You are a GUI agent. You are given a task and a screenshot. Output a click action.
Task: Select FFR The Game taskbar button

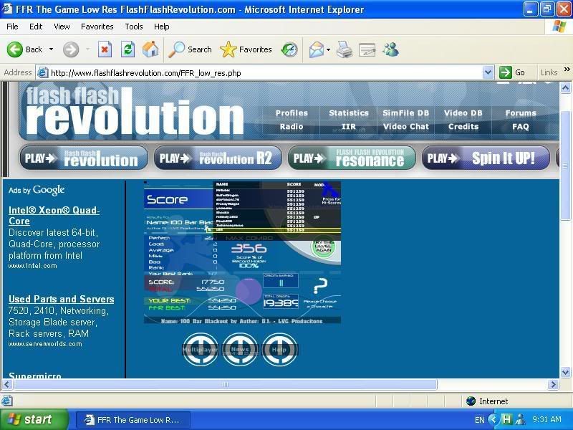click(133, 420)
